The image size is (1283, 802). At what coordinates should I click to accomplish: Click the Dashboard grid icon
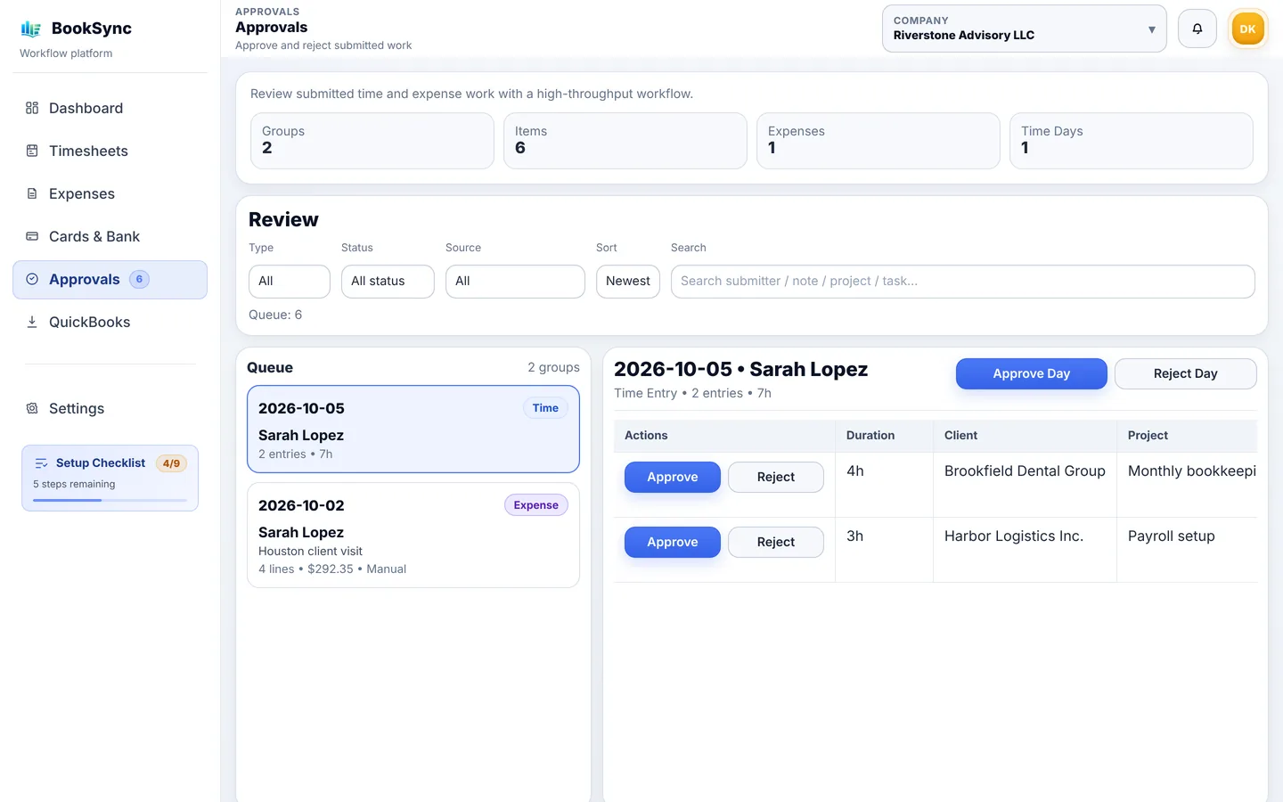32,108
